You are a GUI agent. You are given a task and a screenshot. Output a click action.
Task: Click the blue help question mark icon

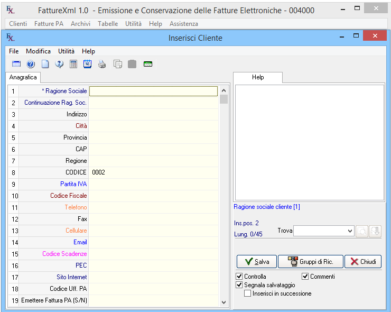point(31,64)
